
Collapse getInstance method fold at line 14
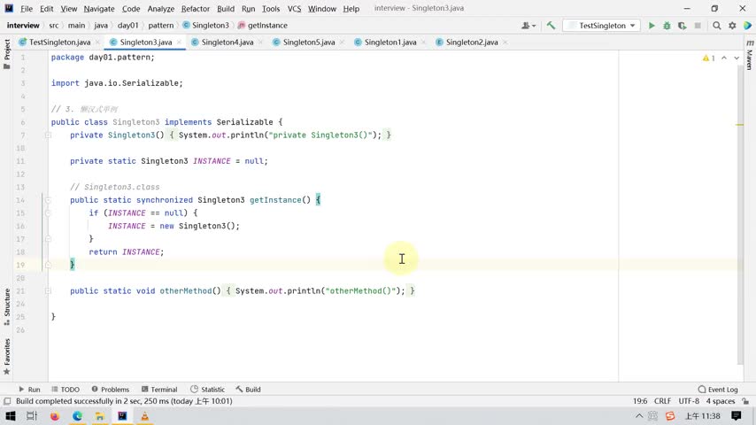tap(48, 200)
